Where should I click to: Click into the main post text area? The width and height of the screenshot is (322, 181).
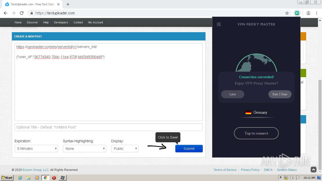pyautogui.click(x=109, y=82)
